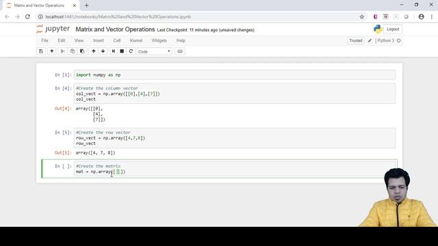Click the site info icon in address bar

(x=40, y=16)
